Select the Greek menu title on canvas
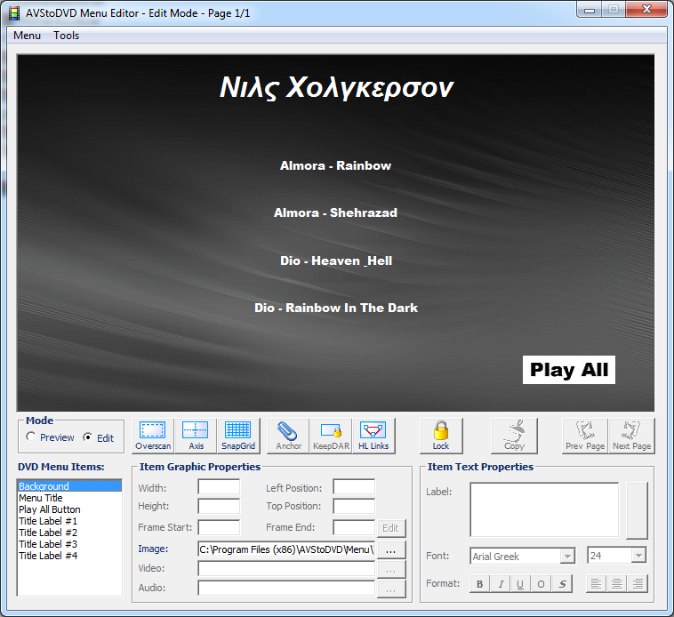This screenshot has height=617, width=674. click(337, 88)
